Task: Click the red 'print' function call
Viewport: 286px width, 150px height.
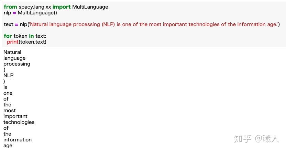Action: click(13, 42)
